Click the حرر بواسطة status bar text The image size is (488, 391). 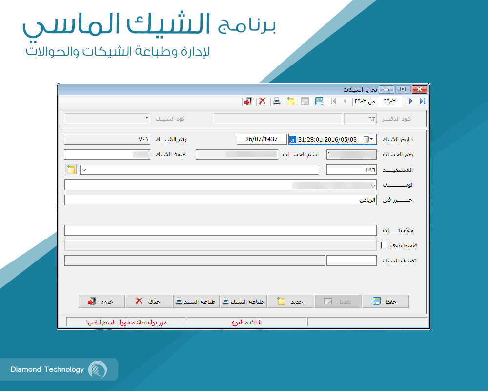pyautogui.click(x=126, y=322)
